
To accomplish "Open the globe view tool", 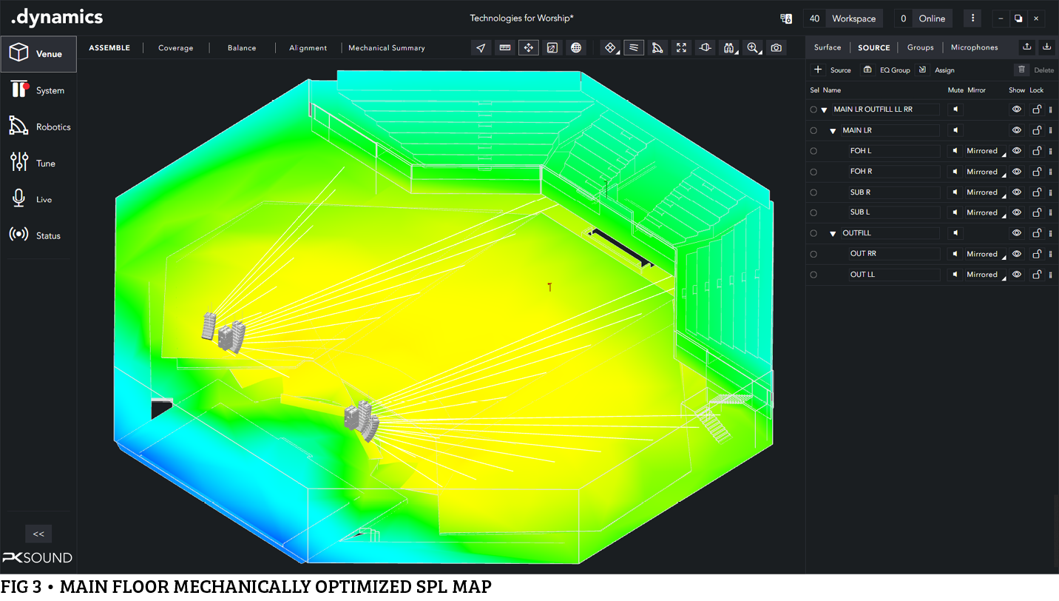I will click(x=576, y=48).
